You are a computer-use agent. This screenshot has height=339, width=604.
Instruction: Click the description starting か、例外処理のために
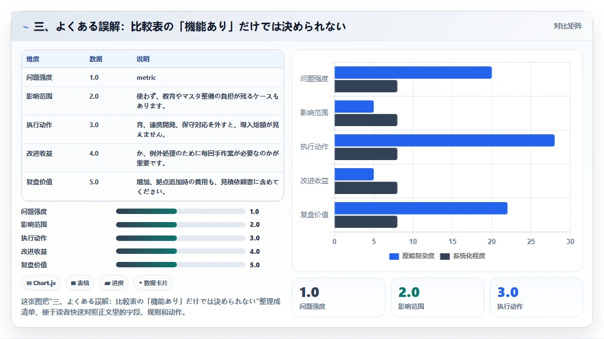point(208,158)
